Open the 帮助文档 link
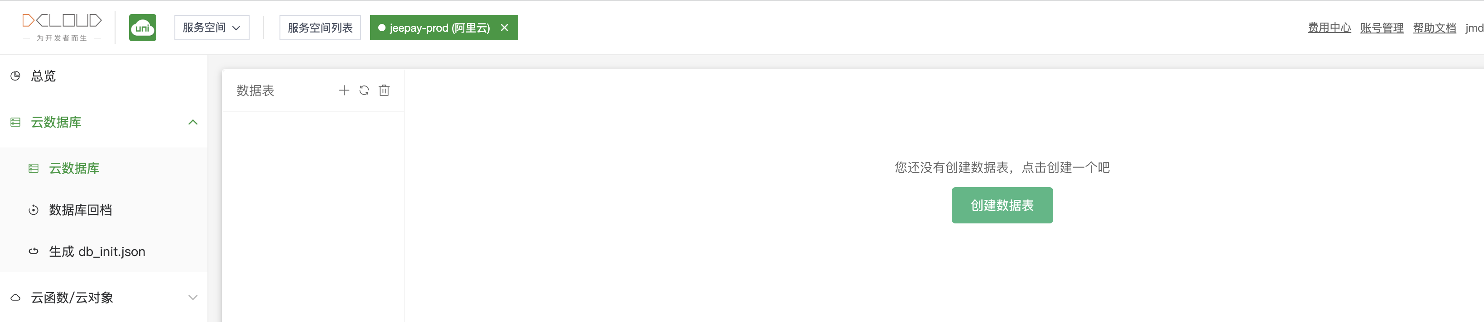Screen dimensions: 1484x322 pyautogui.click(x=1434, y=28)
